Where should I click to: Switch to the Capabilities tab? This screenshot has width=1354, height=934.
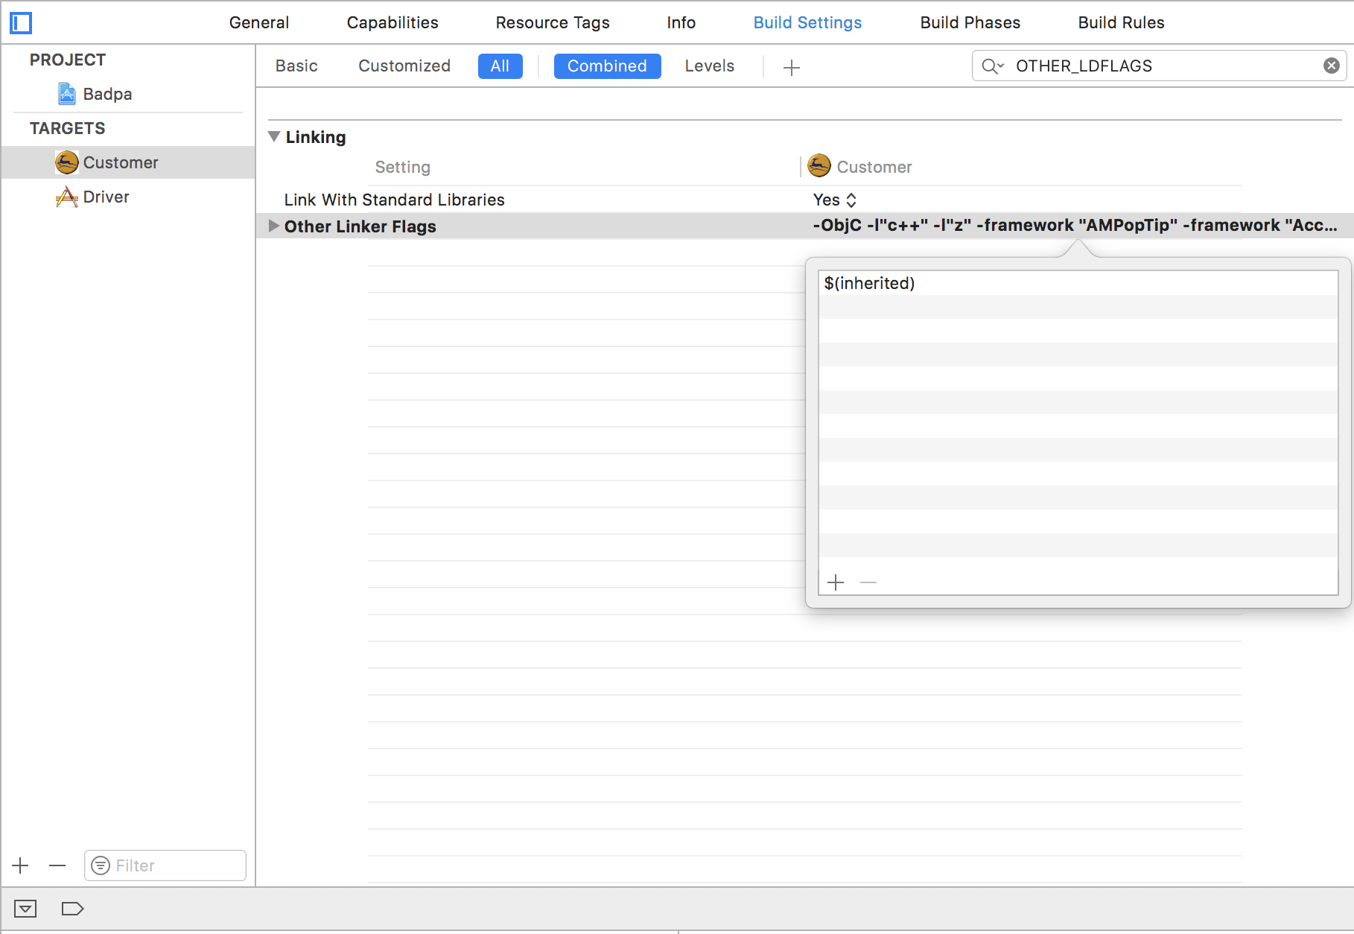(392, 22)
